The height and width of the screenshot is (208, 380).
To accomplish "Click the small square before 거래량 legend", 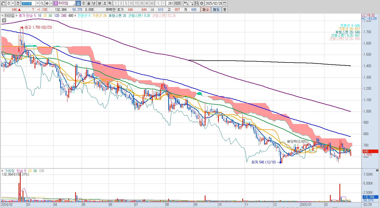I will [2, 171].
